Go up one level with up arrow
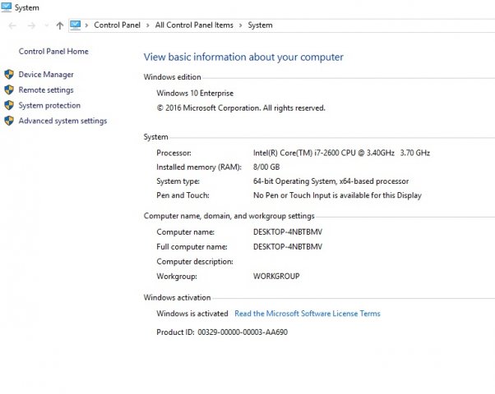Screen dimensions: 495x394 59,25
